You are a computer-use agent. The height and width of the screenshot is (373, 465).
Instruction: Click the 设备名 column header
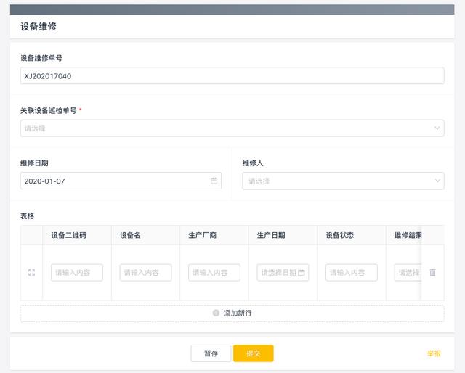coord(130,235)
